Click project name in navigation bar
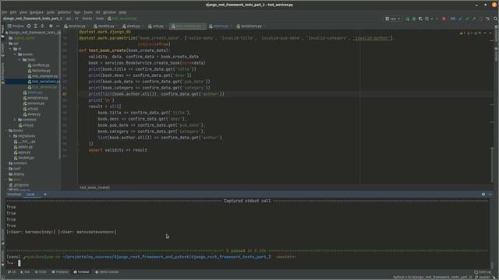Viewport: 499px width, 280px height. point(32,19)
